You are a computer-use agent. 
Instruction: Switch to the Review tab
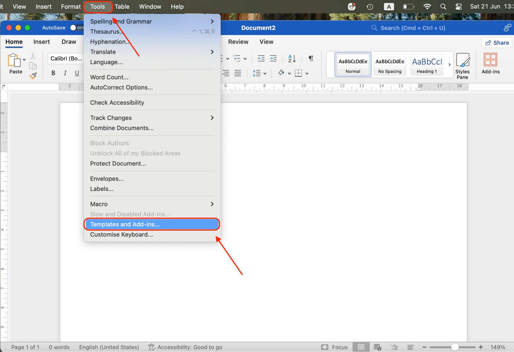point(238,42)
